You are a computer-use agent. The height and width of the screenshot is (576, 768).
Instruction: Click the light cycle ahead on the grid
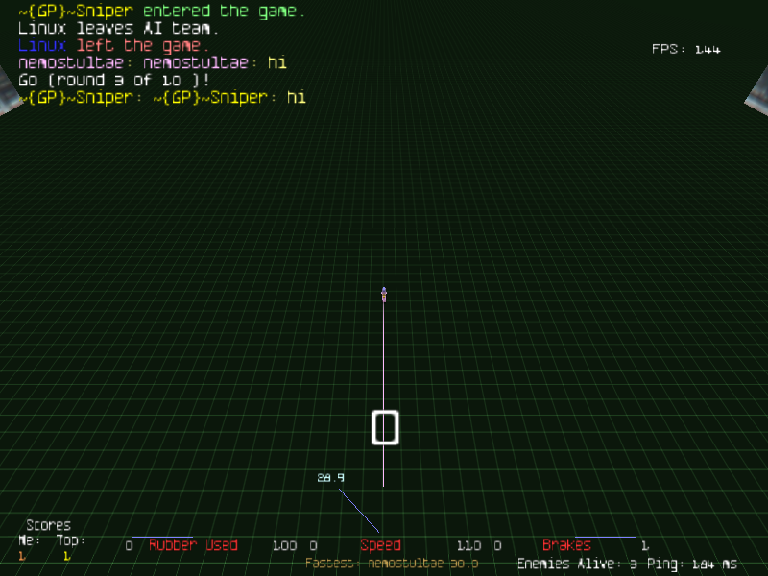384,294
